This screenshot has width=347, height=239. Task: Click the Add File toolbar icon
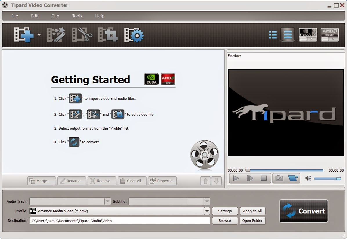tap(24, 35)
